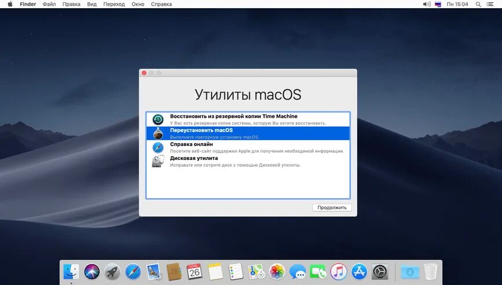This screenshot has height=285, width=502.
Task: Open Contacts book icon in Dock
Action: [174, 272]
